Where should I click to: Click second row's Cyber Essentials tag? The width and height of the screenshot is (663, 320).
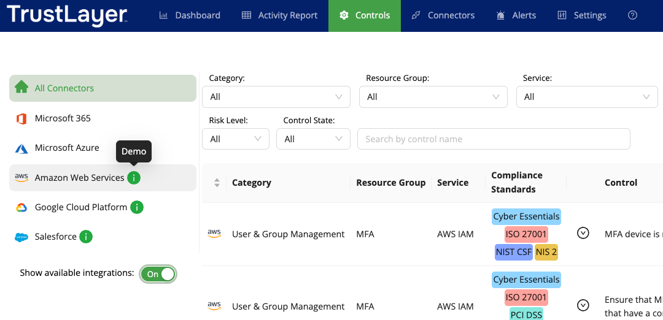pos(527,280)
